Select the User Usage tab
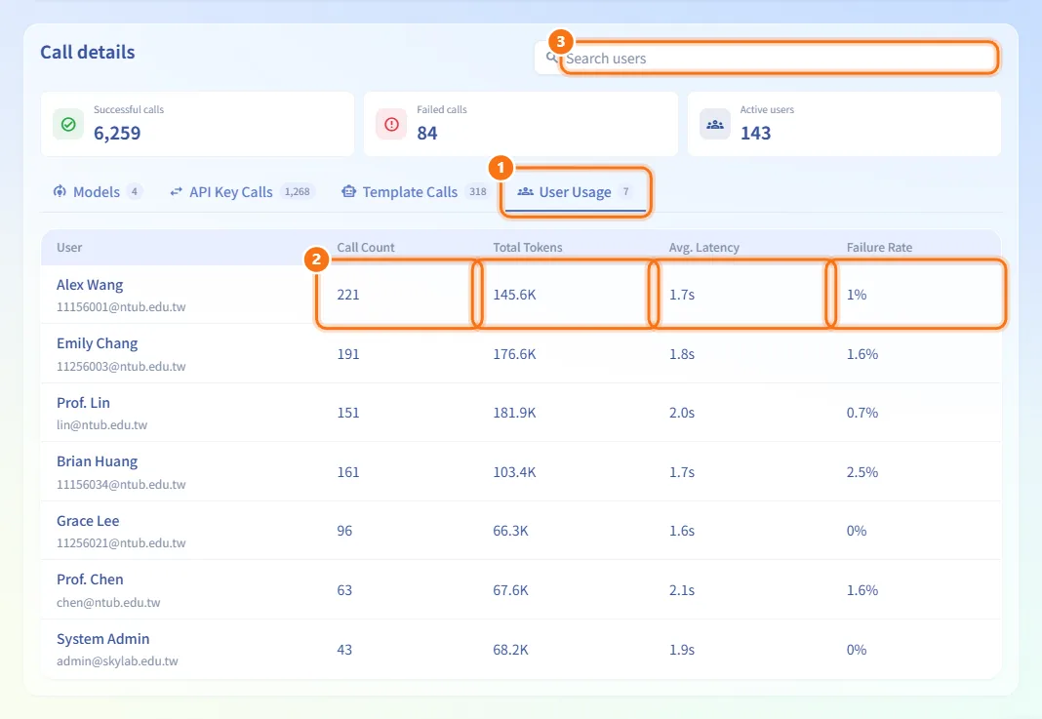This screenshot has width=1042, height=719. tap(575, 192)
